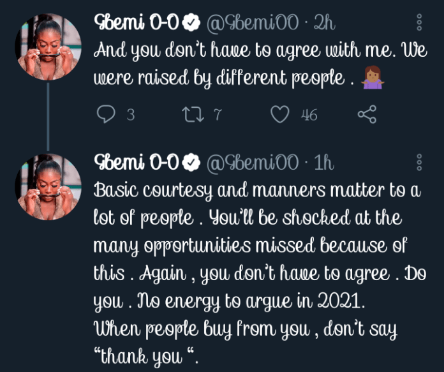Viewport: 444px width, 372px height.
Task: Click the verified badge on the 1h tweet
Action: 190,163
